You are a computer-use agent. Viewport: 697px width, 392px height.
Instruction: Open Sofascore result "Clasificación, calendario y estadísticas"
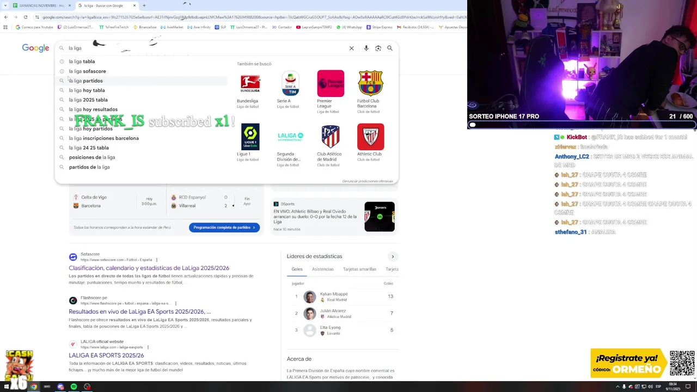(x=149, y=268)
